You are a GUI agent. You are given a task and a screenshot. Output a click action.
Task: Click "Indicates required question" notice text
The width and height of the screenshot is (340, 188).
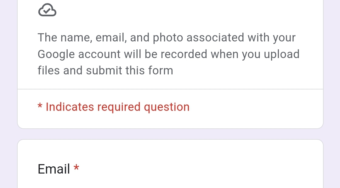[x=117, y=107]
